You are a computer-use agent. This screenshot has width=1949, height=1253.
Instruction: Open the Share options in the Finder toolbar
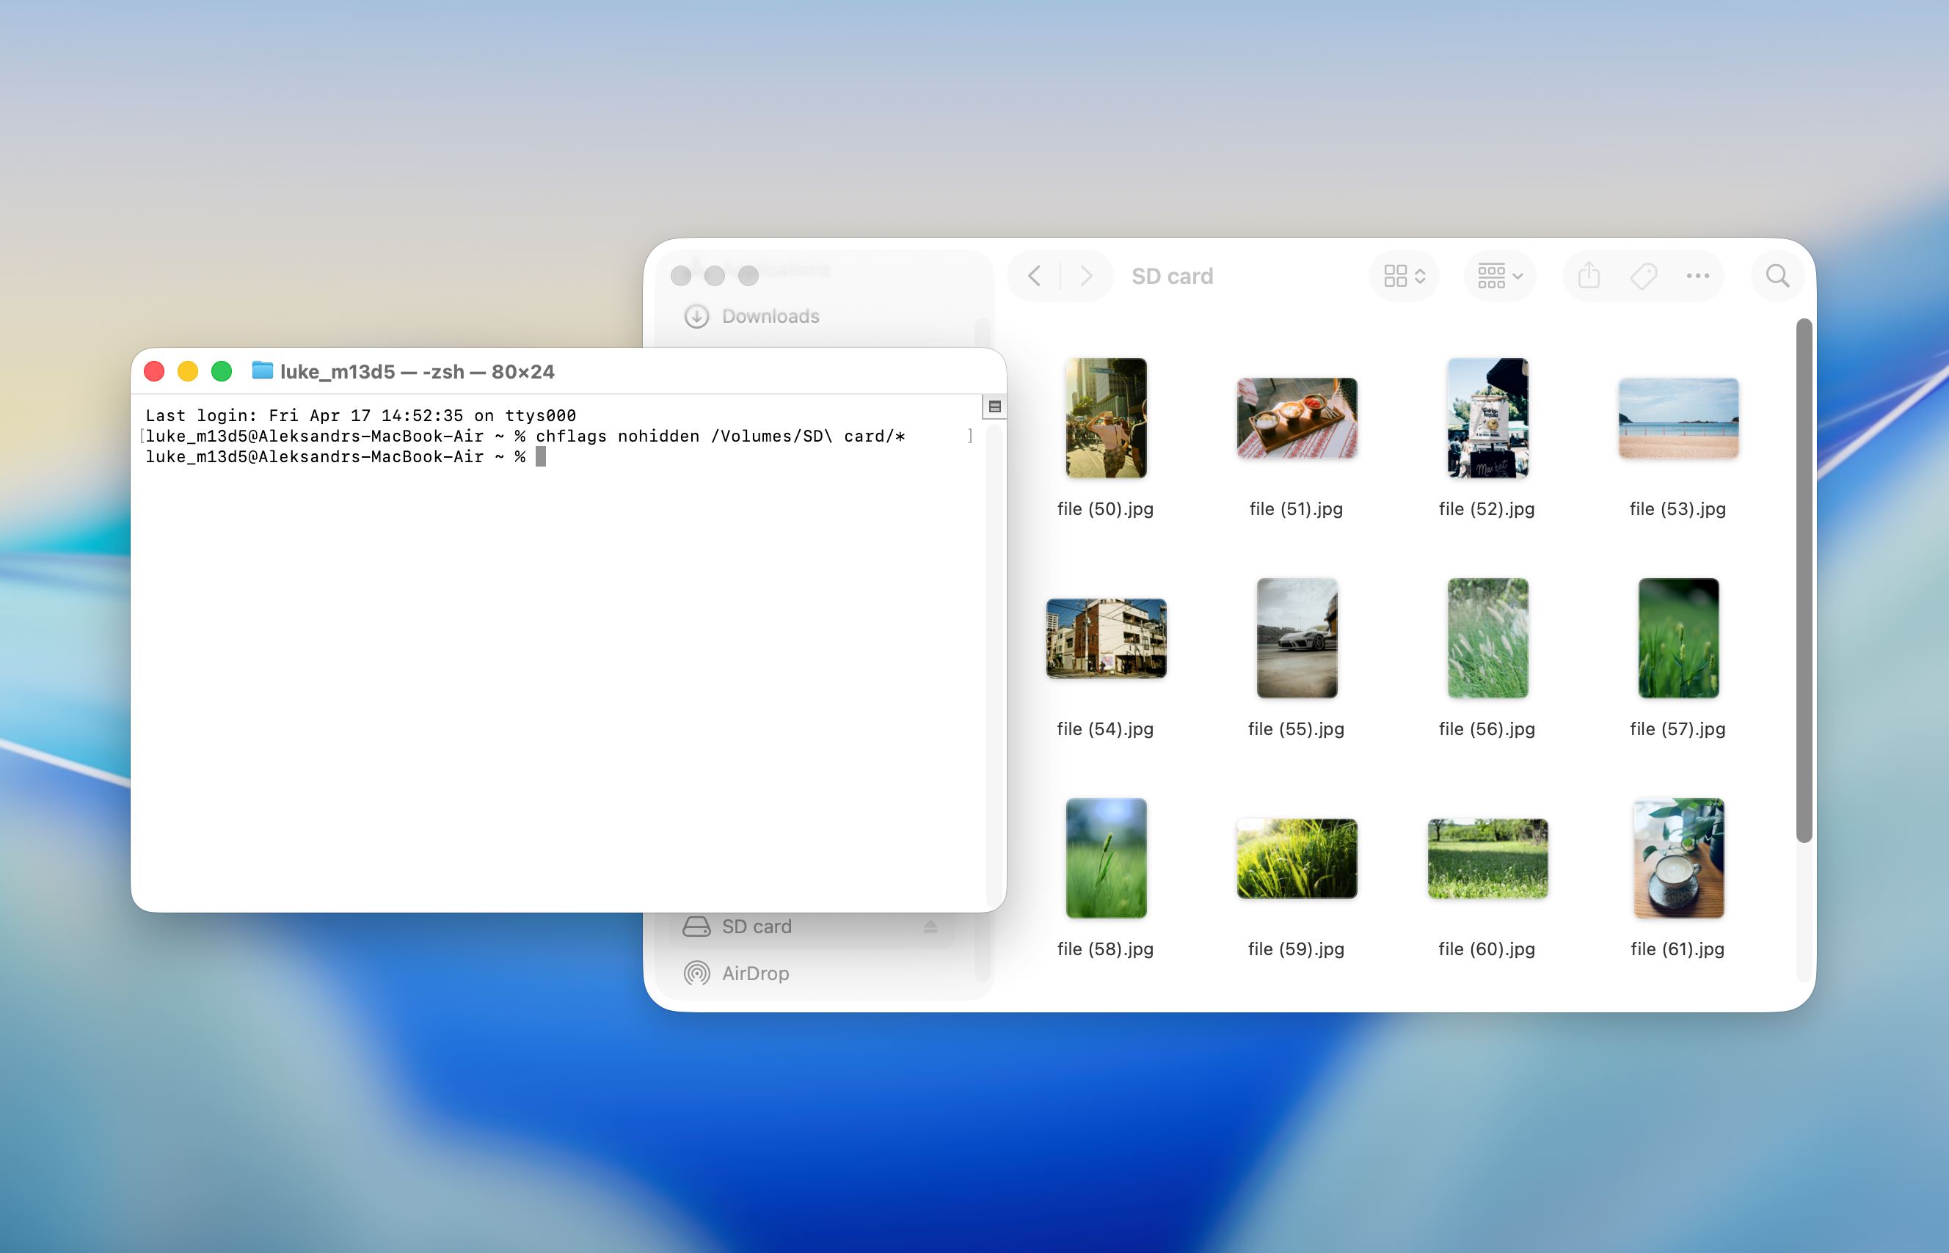(x=1588, y=276)
